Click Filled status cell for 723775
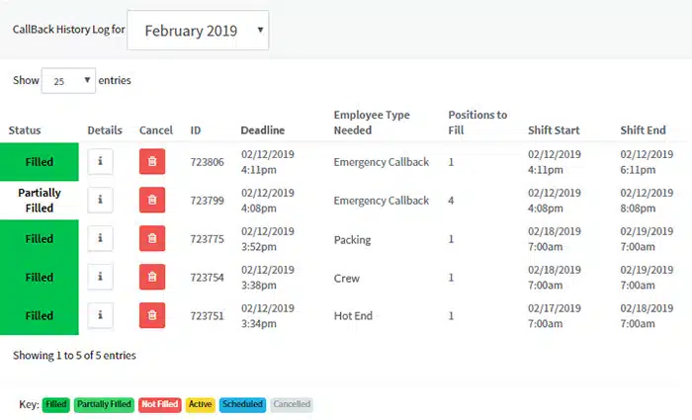Image resolution: width=692 pixels, height=420 pixels. click(40, 239)
